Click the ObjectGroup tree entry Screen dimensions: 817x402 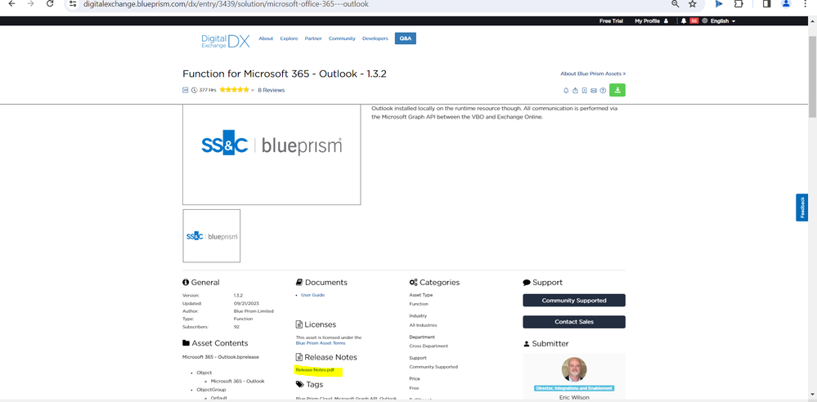(211, 390)
